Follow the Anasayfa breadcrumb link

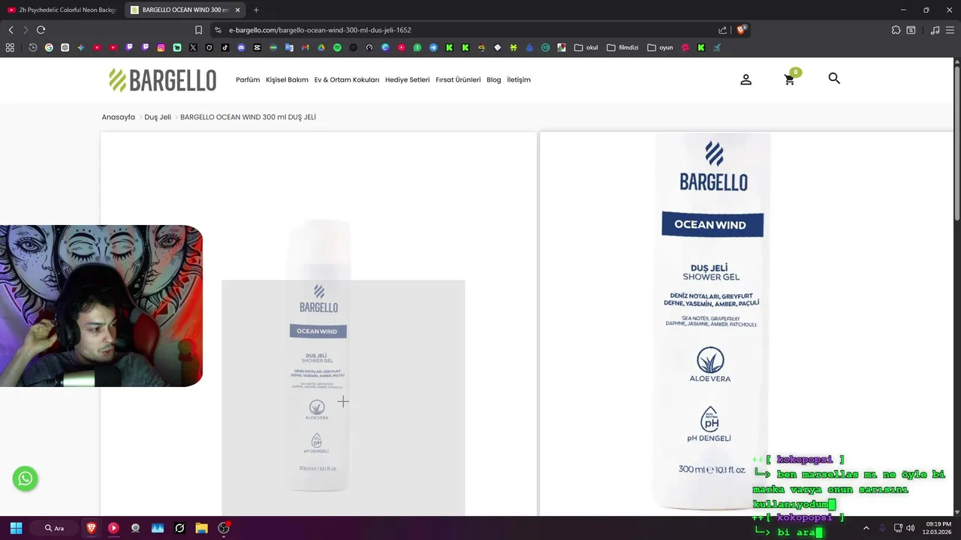click(x=119, y=117)
